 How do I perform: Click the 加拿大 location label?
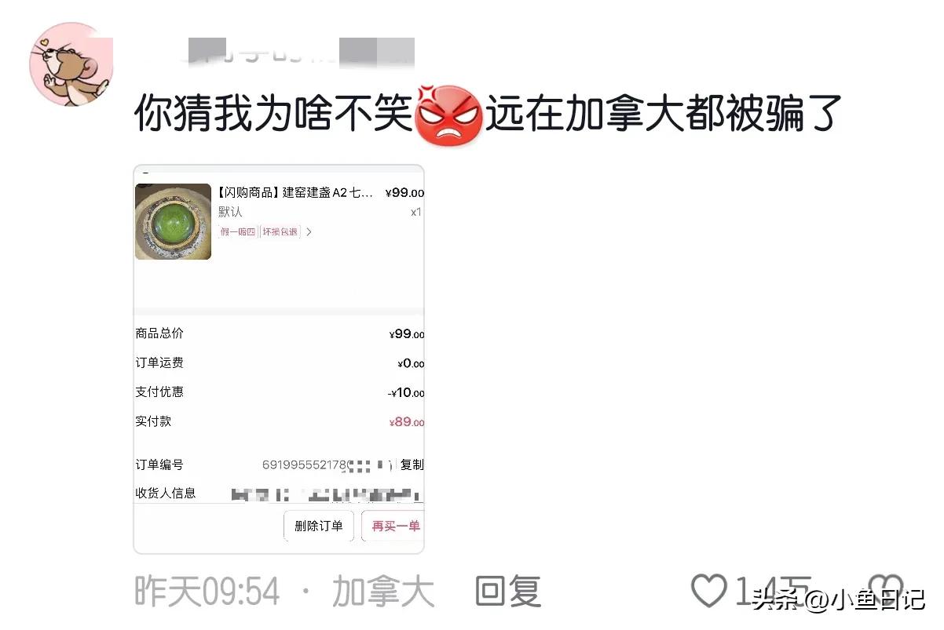click(383, 591)
